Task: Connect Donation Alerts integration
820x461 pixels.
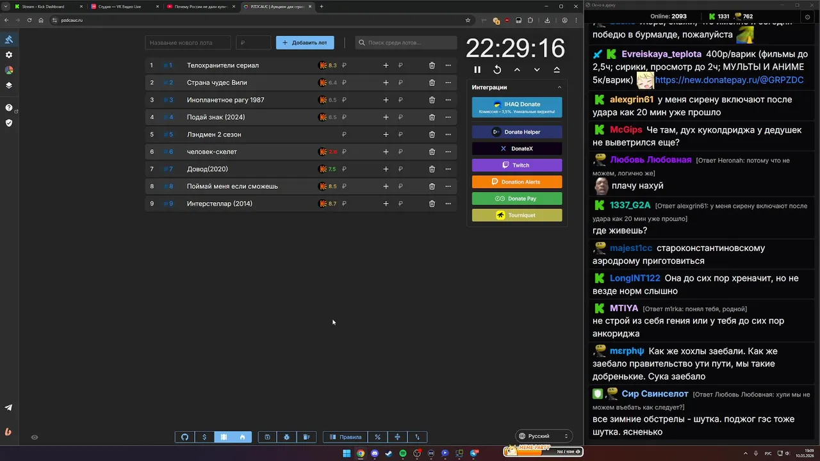Action: point(517,182)
